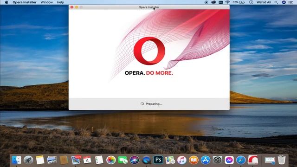Screen dimensions: 297x167
Task: Open the Wahid Ali user menu
Action: (x=264, y=2)
